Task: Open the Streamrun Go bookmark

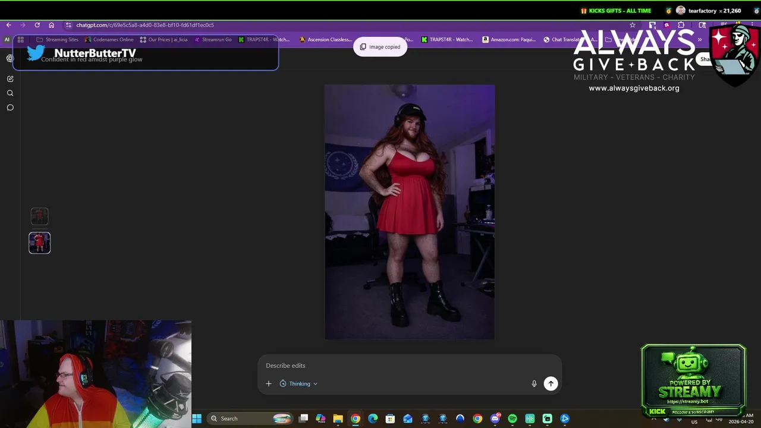Action: click(x=213, y=40)
